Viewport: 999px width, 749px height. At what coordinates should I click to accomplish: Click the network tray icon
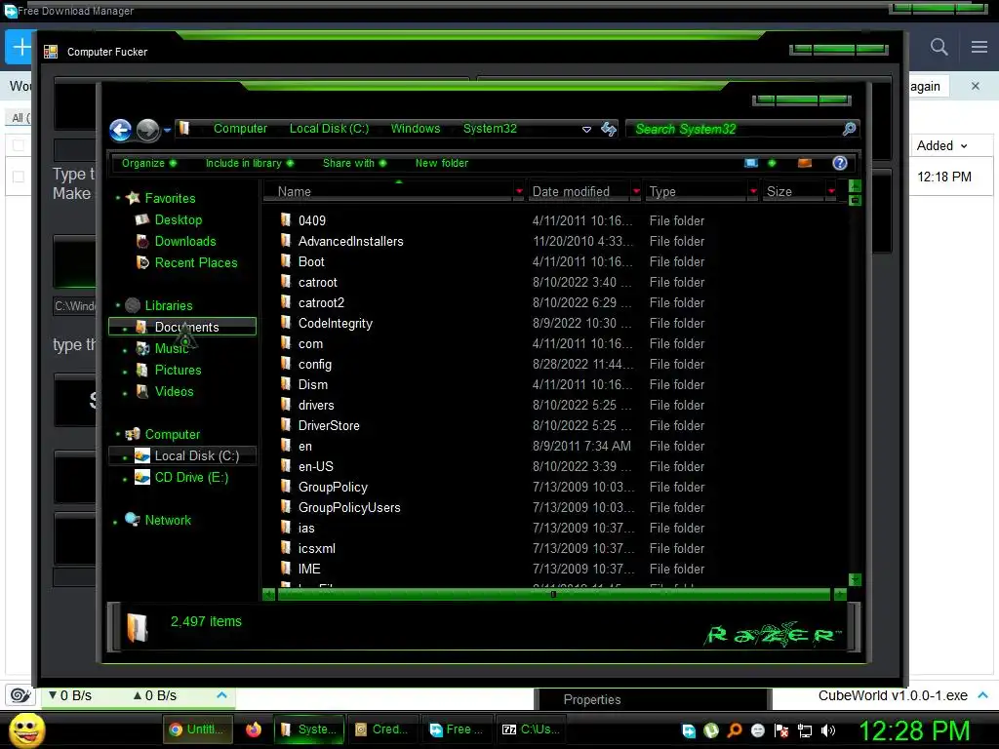(x=805, y=730)
